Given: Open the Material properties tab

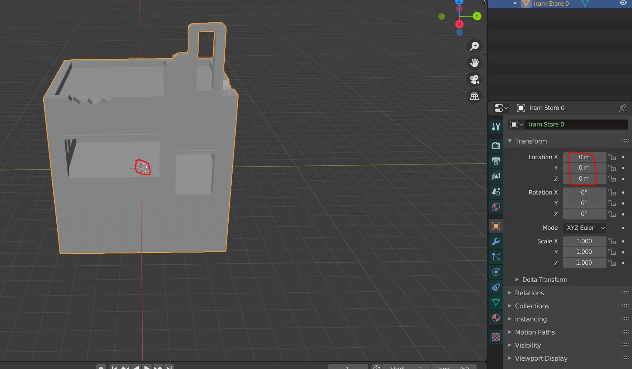Looking at the screenshot, I should pos(496,318).
